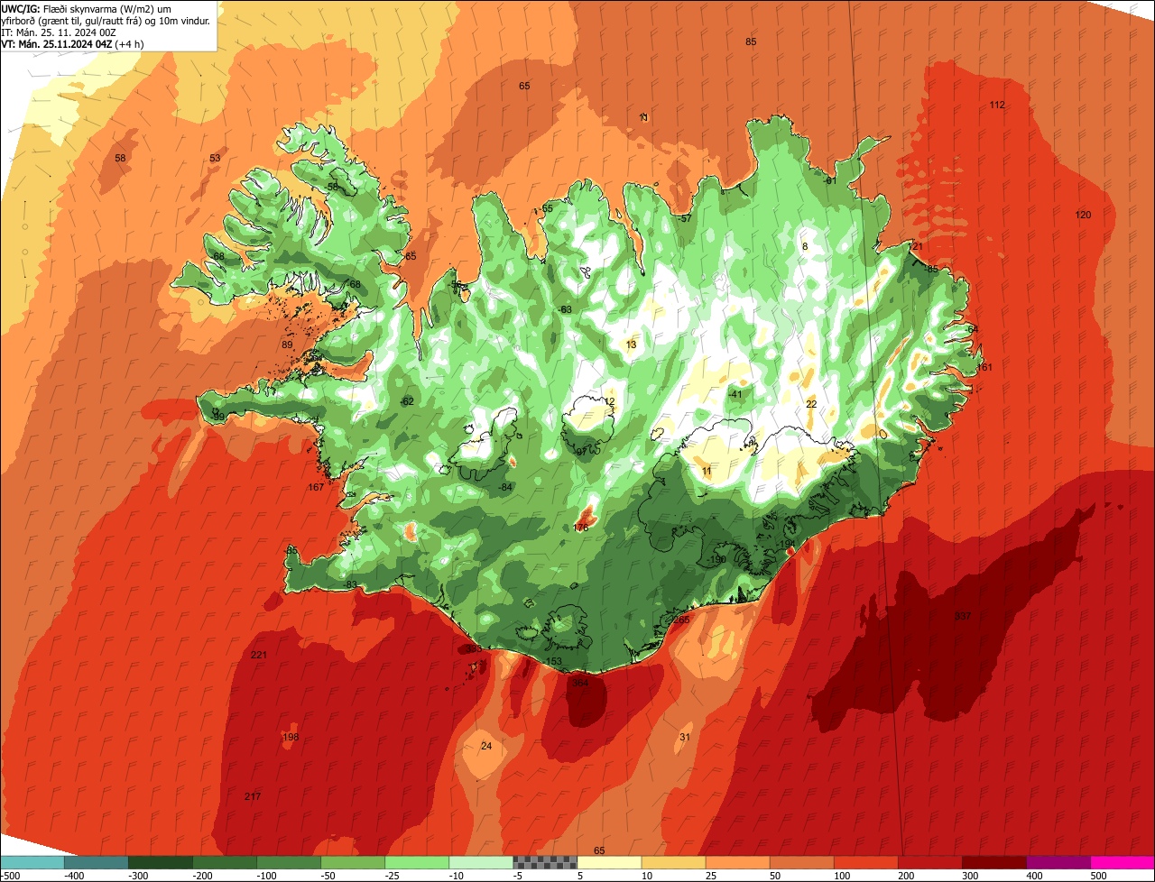The width and height of the screenshot is (1155, 882).
Task: Pick the -200 to -100 green legend swatch
Action: pos(224,862)
